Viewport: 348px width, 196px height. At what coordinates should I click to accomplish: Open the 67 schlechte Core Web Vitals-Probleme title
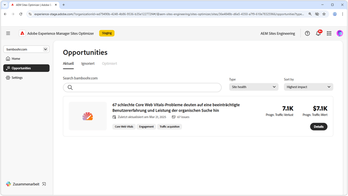(176, 107)
